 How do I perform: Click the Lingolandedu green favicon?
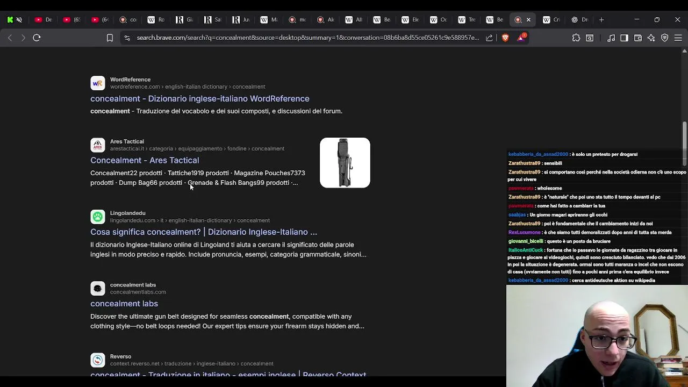[x=98, y=217]
